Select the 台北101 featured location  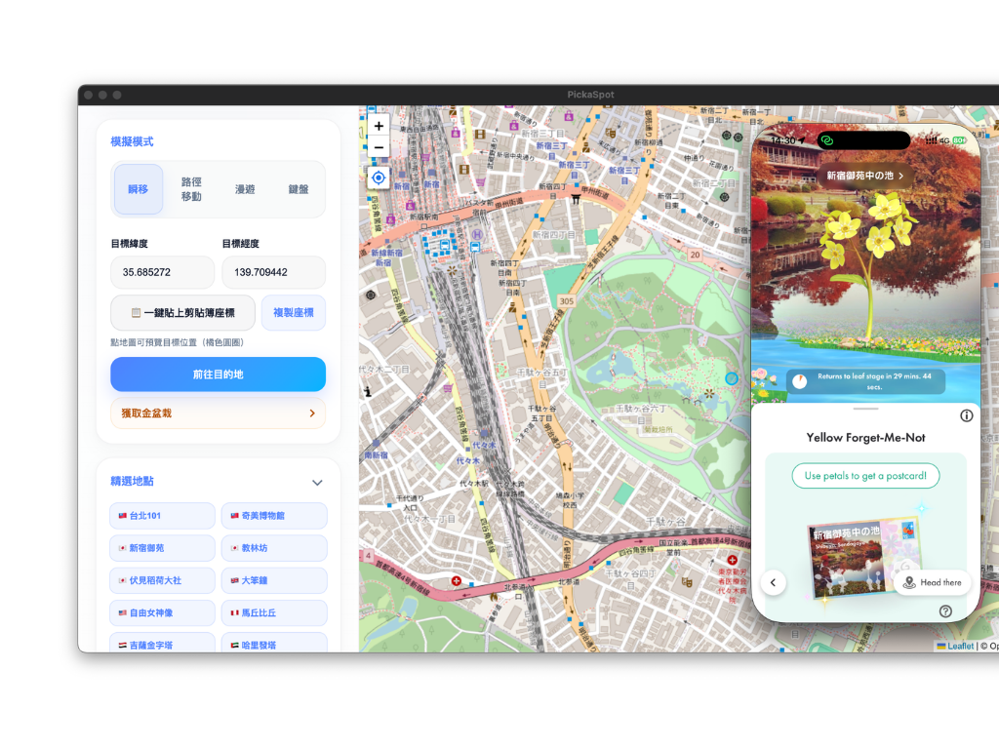163,516
